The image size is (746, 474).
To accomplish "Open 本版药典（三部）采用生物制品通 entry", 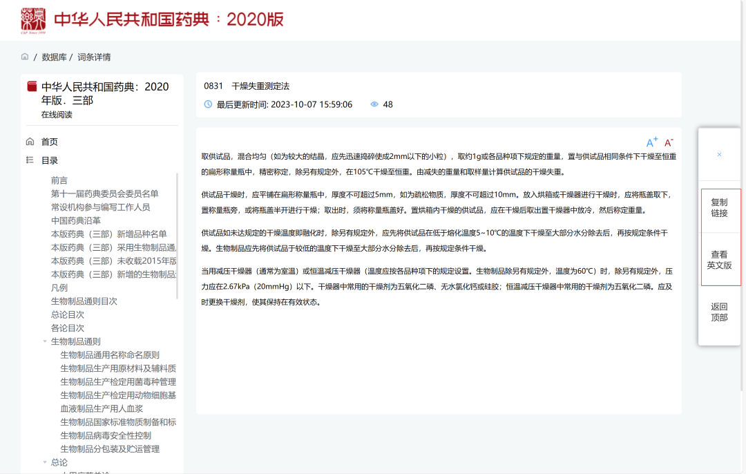I will [x=114, y=247].
